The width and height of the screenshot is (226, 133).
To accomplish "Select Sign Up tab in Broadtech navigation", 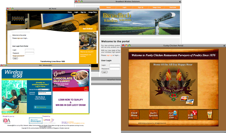I will [140, 7].
